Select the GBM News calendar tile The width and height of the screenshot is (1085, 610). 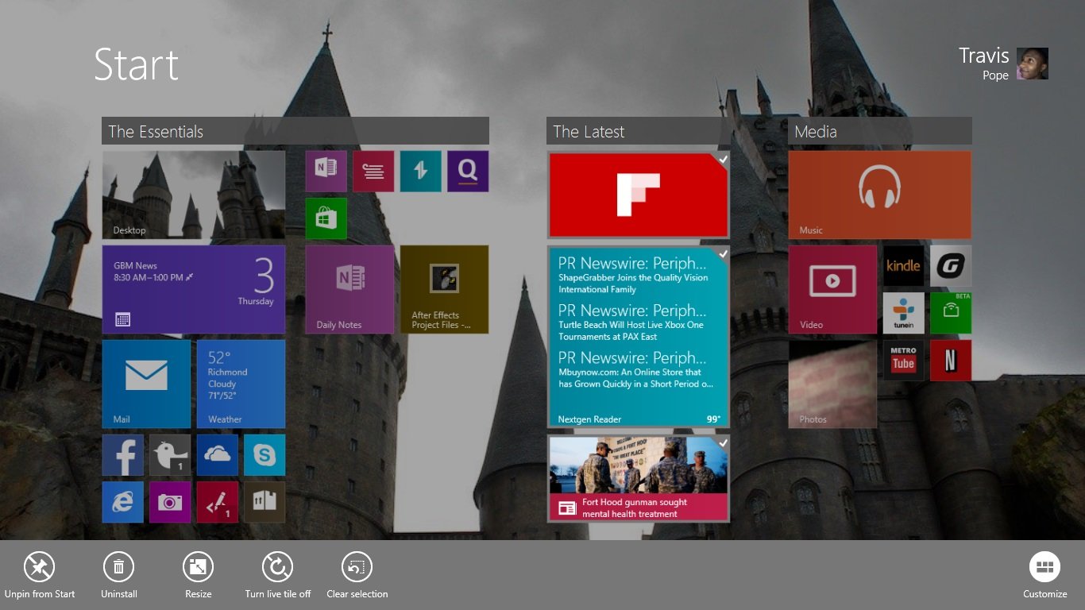point(194,289)
